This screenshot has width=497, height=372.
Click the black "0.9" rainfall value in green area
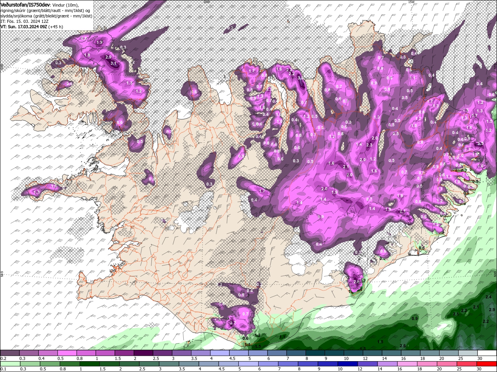point(414,319)
